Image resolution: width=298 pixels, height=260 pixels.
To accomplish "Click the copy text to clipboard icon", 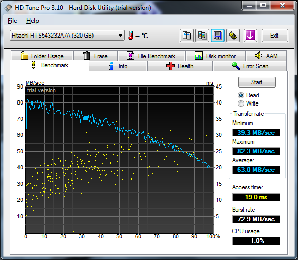I will click(187, 36).
